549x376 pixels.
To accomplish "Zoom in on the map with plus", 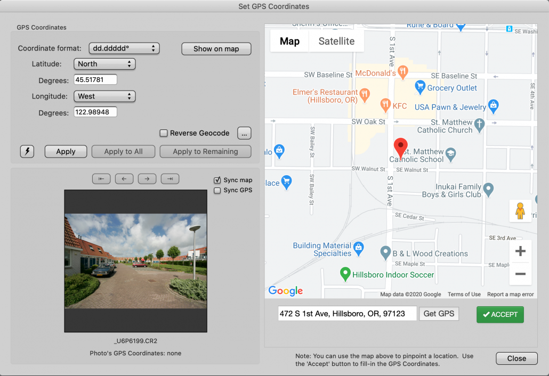I will click(520, 251).
